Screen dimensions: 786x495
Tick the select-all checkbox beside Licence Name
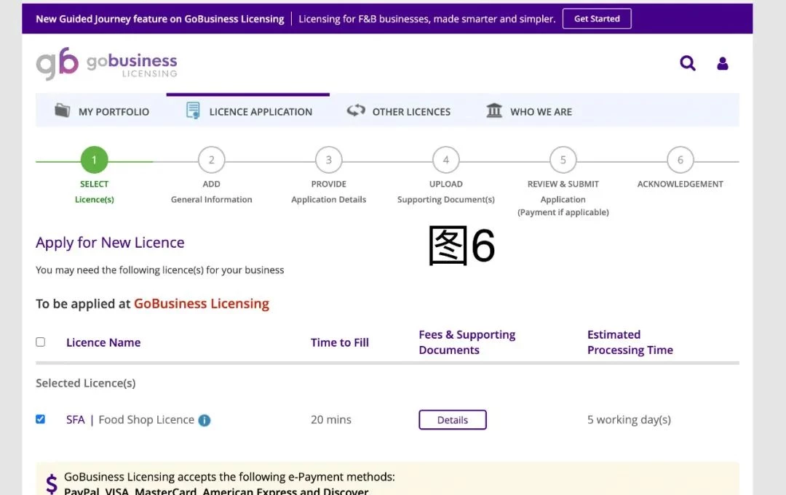pos(41,342)
